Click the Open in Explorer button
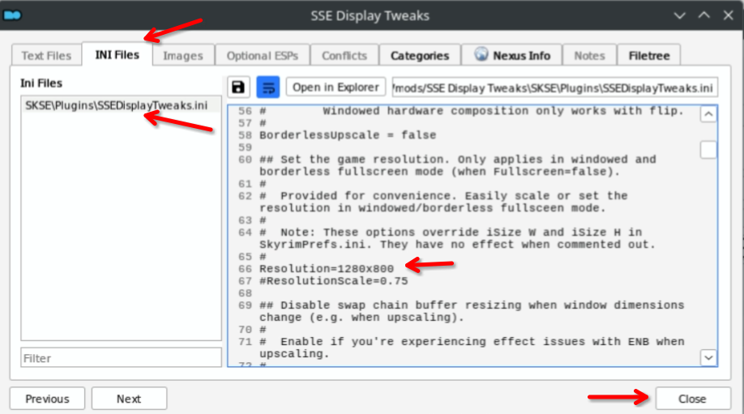This screenshot has height=414, width=744. click(336, 87)
